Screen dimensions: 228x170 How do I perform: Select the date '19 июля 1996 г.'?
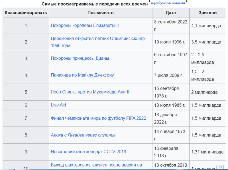pyautogui.click(x=170, y=42)
